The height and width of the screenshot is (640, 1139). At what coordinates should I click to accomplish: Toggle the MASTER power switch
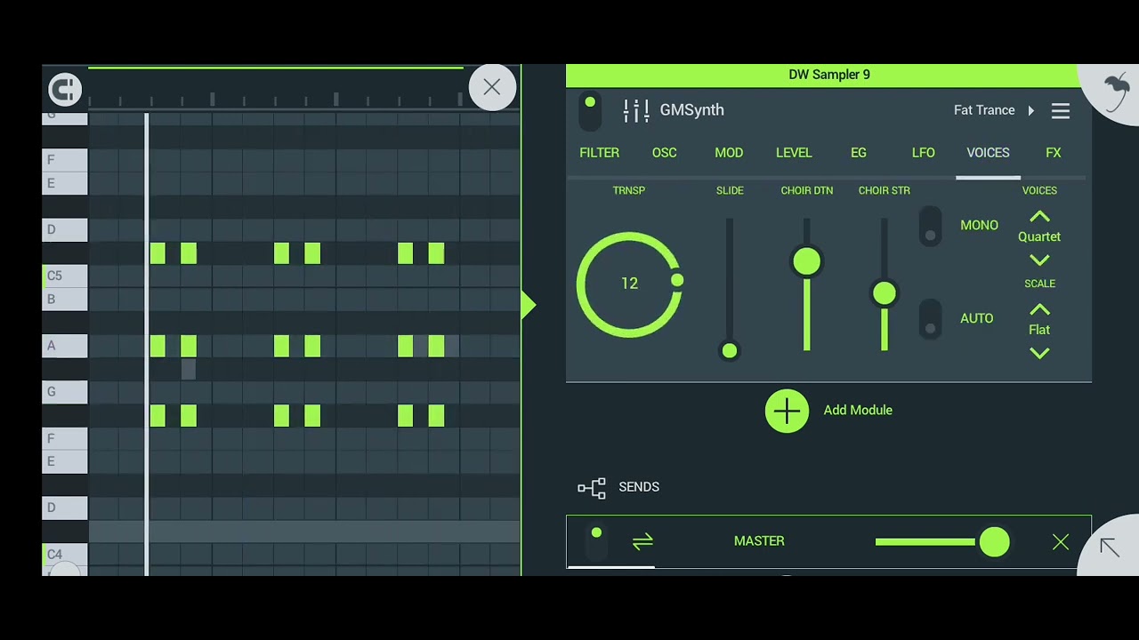(596, 541)
